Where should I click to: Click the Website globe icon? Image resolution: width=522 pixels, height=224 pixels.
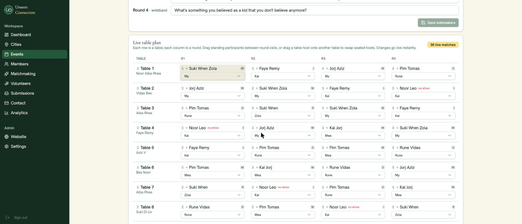click(x=6, y=137)
